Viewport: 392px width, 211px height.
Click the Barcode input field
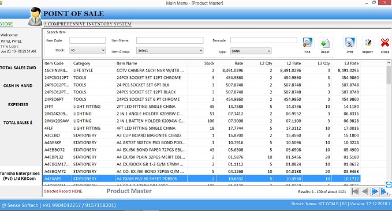point(263,40)
